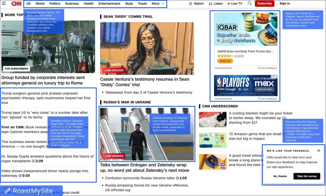Open the hamburger menu icon

click(x=4, y=4)
